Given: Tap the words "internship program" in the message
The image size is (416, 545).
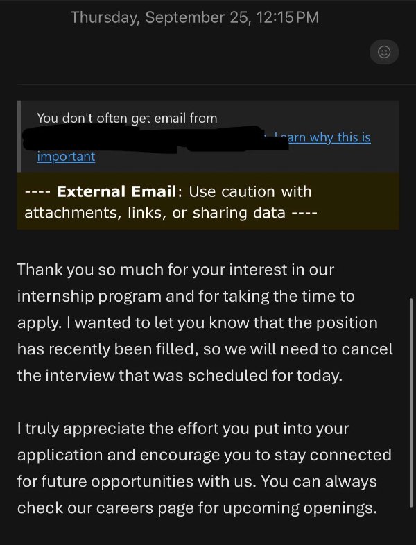Looking at the screenshot, I should [86, 296].
